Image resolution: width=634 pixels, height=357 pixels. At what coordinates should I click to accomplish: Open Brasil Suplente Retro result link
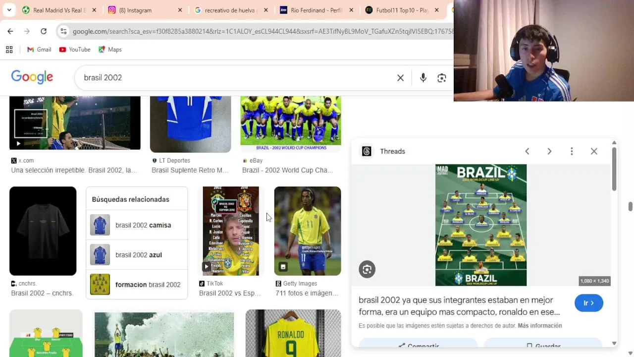[190, 170]
